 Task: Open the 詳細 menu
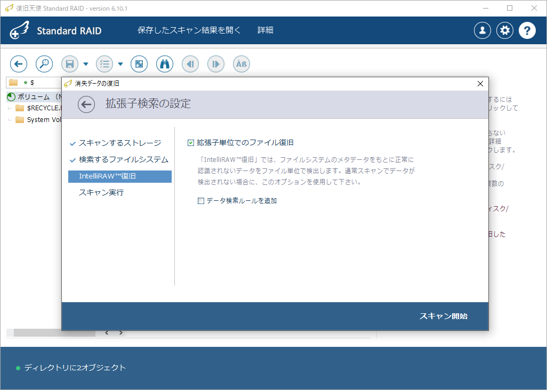[x=266, y=30]
